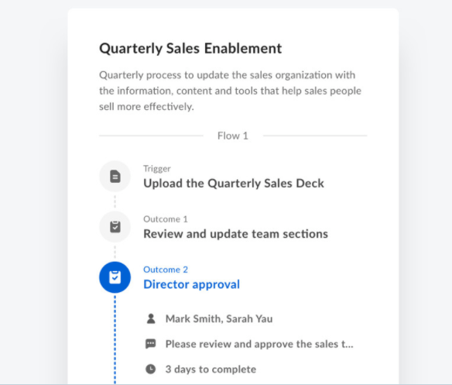Click assignees Mark Smith, Sarah Yau
Screen dimensions: 452x385
(x=219, y=318)
